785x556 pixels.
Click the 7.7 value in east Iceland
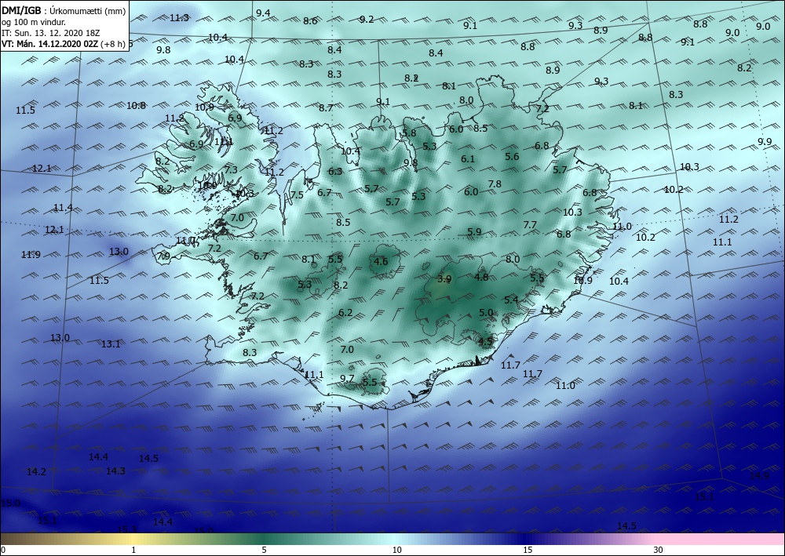click(530, 225)
